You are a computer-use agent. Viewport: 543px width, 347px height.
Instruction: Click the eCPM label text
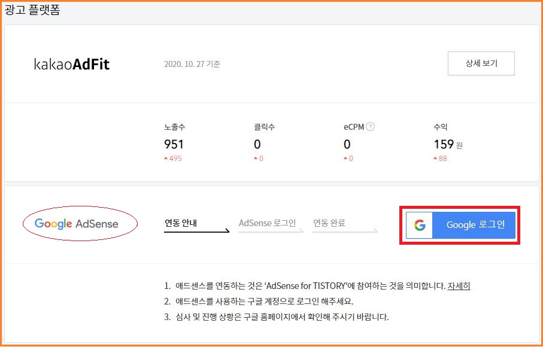coord(354,127)
